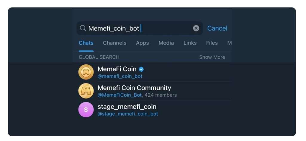
Task: Click the @memefi_coin_bot username link
Action: point(120,76)
